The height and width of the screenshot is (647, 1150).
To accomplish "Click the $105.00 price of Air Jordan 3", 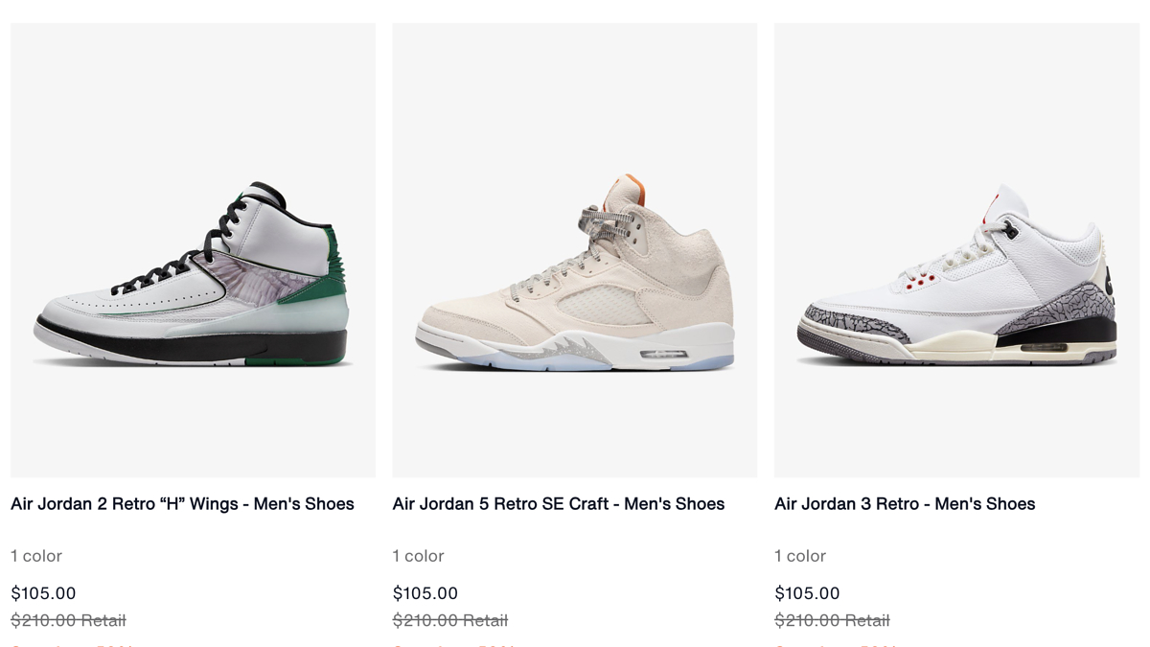I will pyautogui.click(x=807, y=593).
